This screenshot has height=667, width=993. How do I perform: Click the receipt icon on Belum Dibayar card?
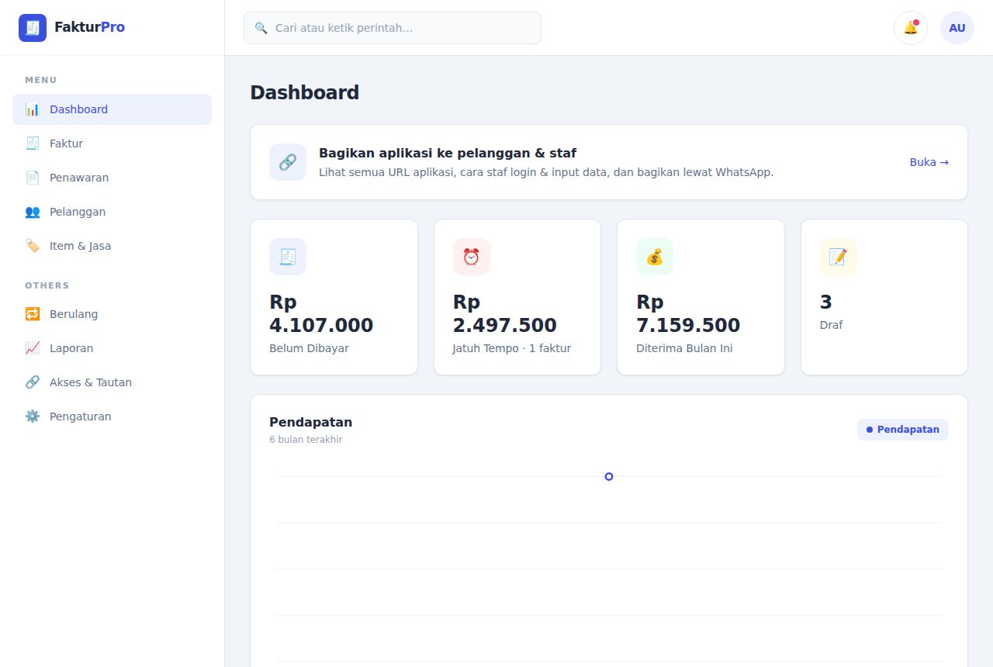pos(288,257)
